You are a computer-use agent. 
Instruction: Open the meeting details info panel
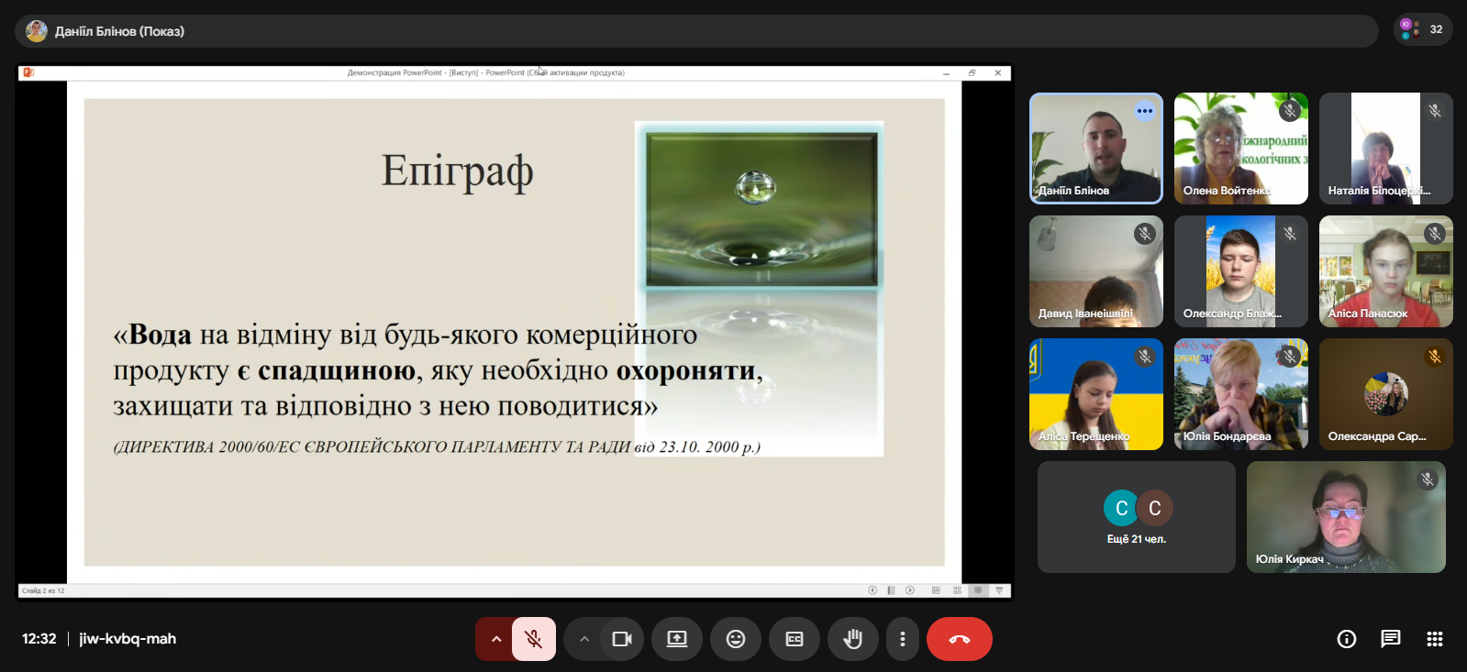1347,639
